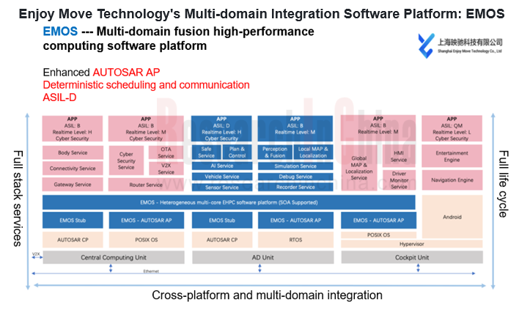519x310 pixels.
Task: Click the Global MAP & Localization Service box
Action: 358,168
